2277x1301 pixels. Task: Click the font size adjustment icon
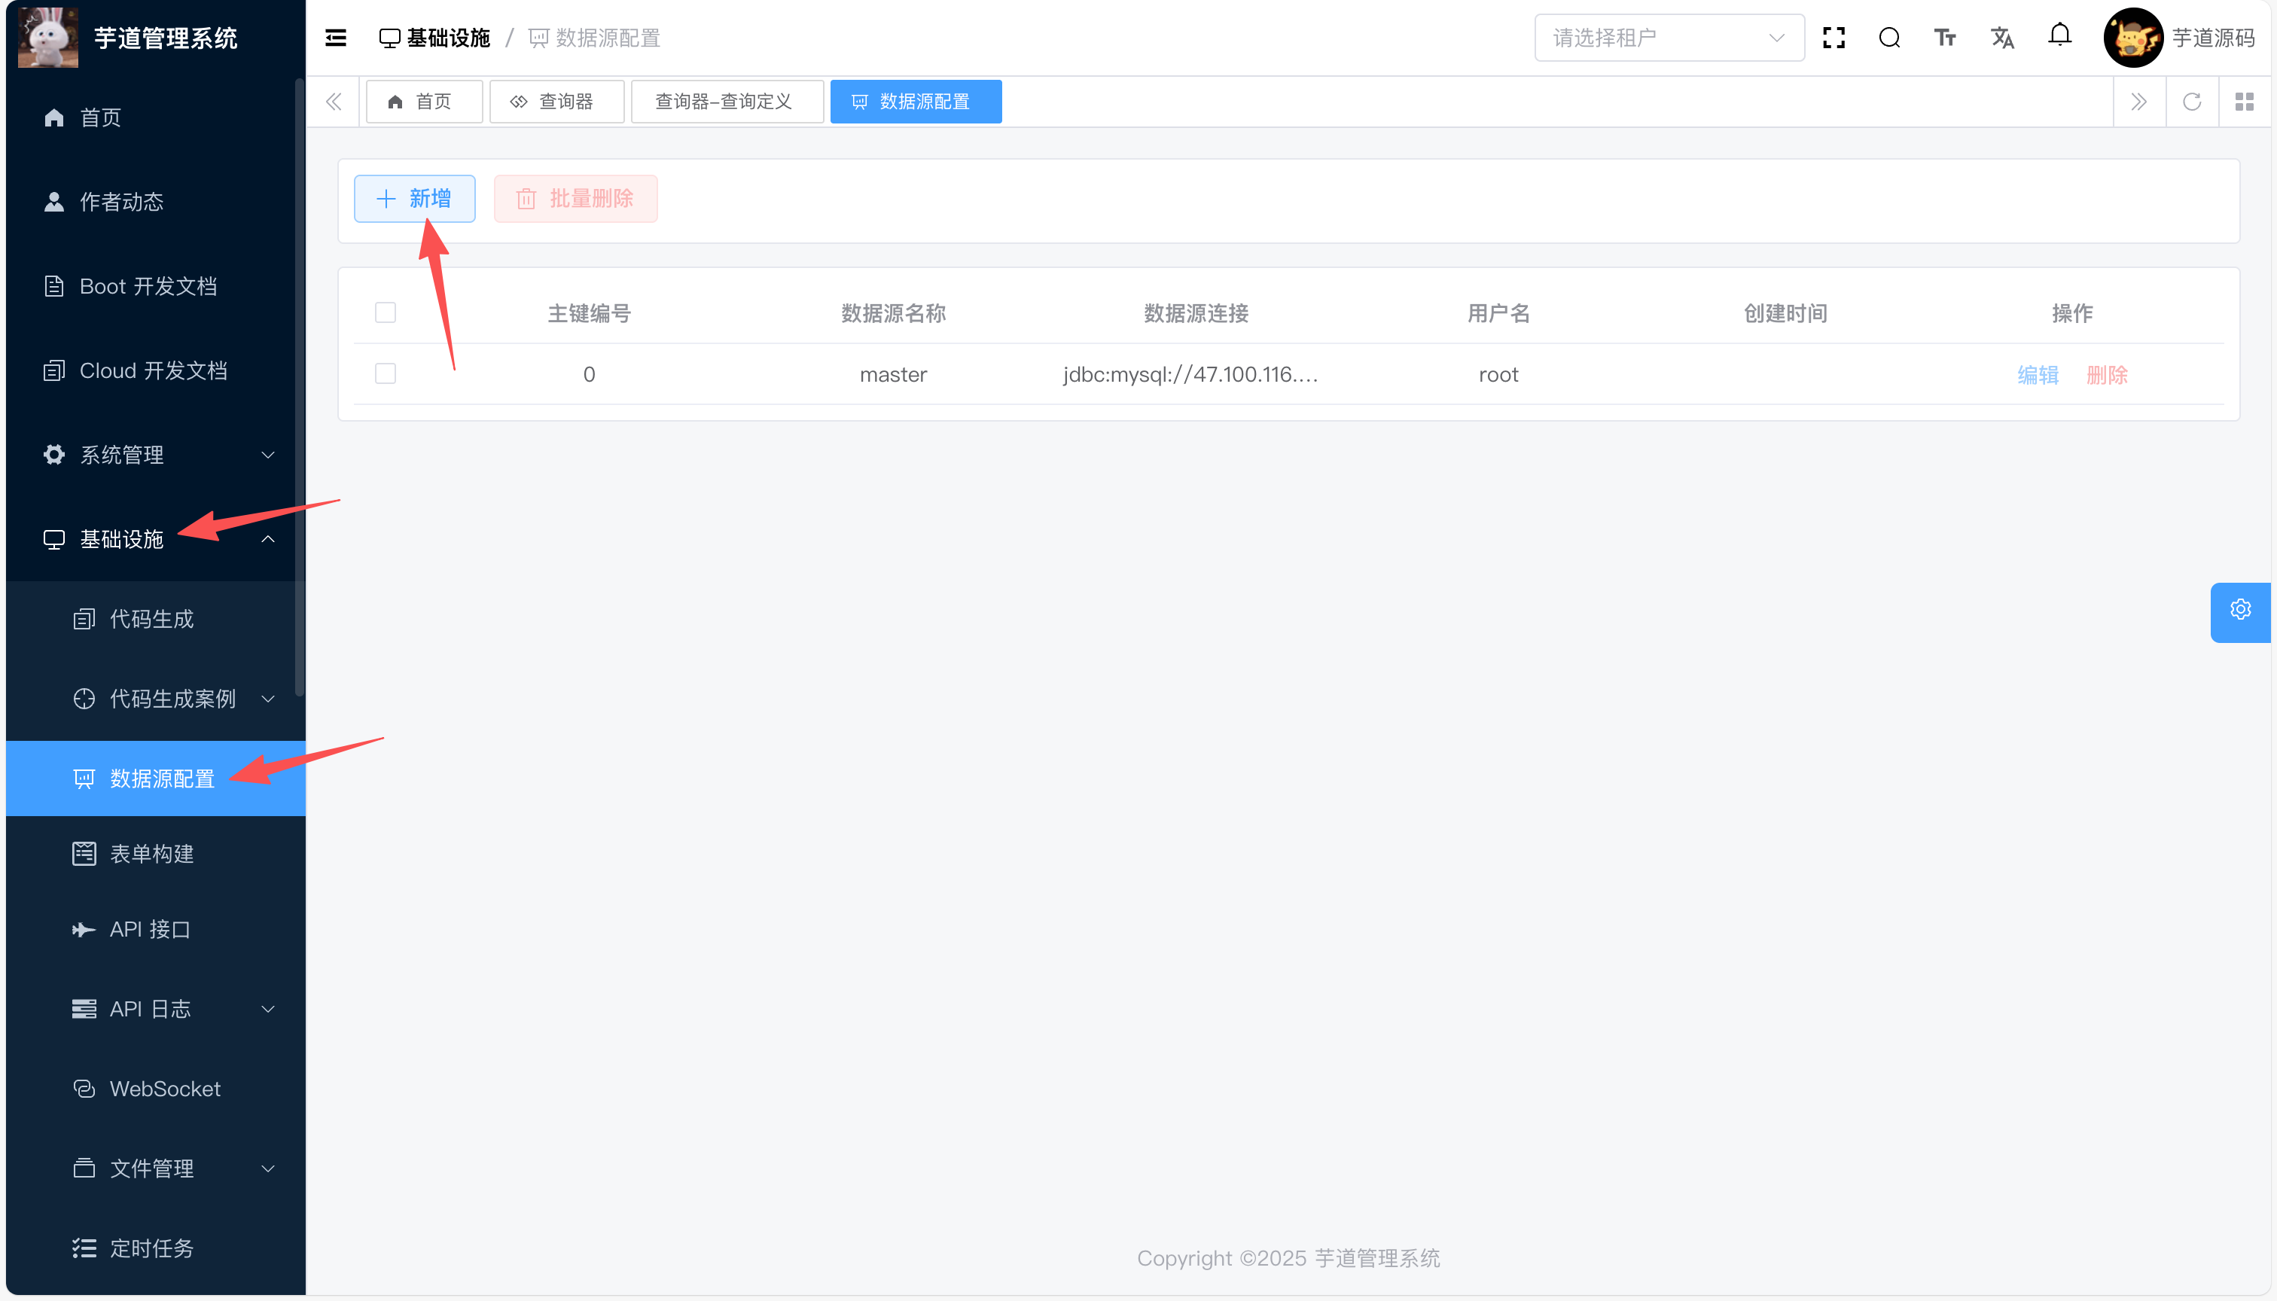(x=1945, y=38)
